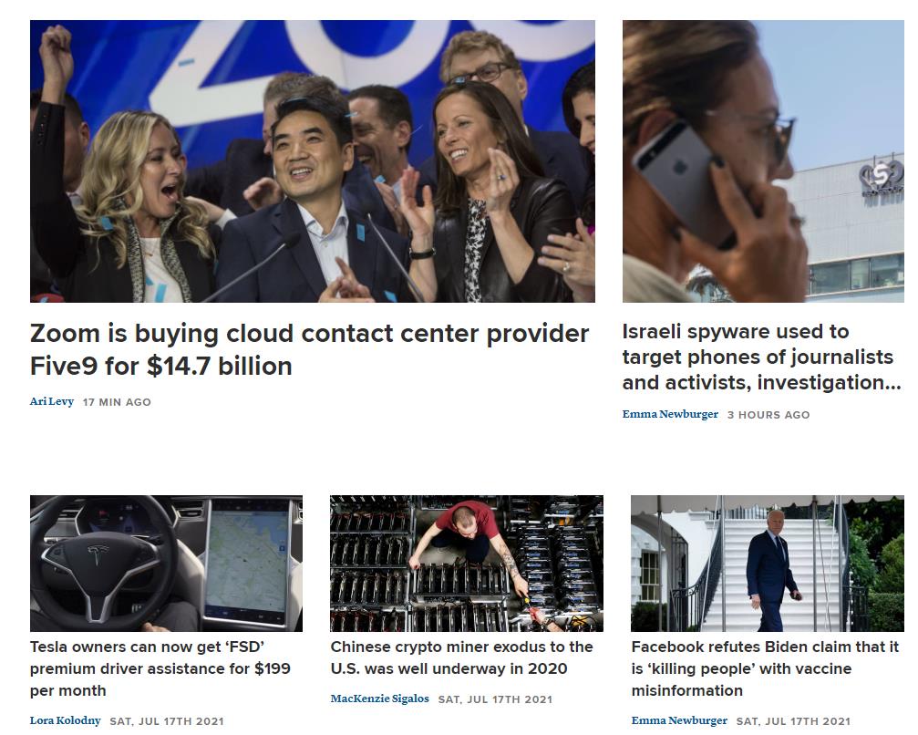Click the date beside MacKenzie Sigalos
This screenshot has height=735, width=918.
tap(495, 699)
